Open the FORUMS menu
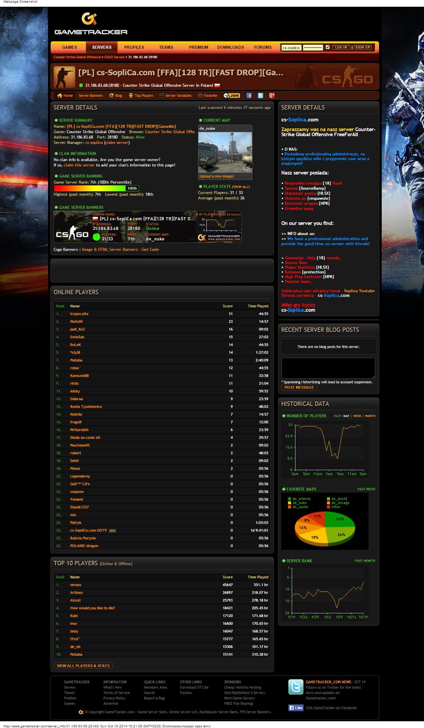Image resolution: width=424 pixels, height=728 pixels. click(x=263, y=47)
